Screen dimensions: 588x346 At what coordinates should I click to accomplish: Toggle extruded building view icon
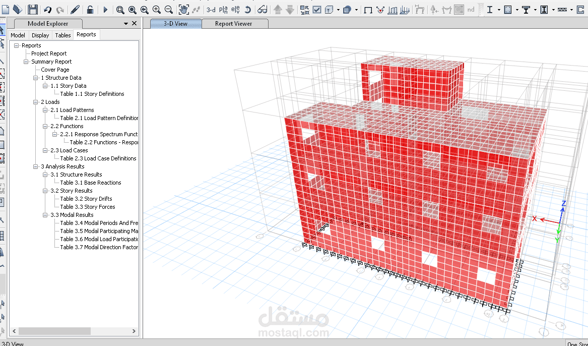(x=329, y=10)
